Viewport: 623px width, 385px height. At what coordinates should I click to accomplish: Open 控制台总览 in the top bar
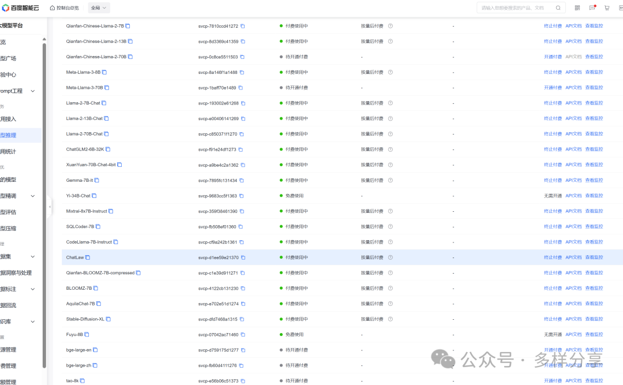64,8
